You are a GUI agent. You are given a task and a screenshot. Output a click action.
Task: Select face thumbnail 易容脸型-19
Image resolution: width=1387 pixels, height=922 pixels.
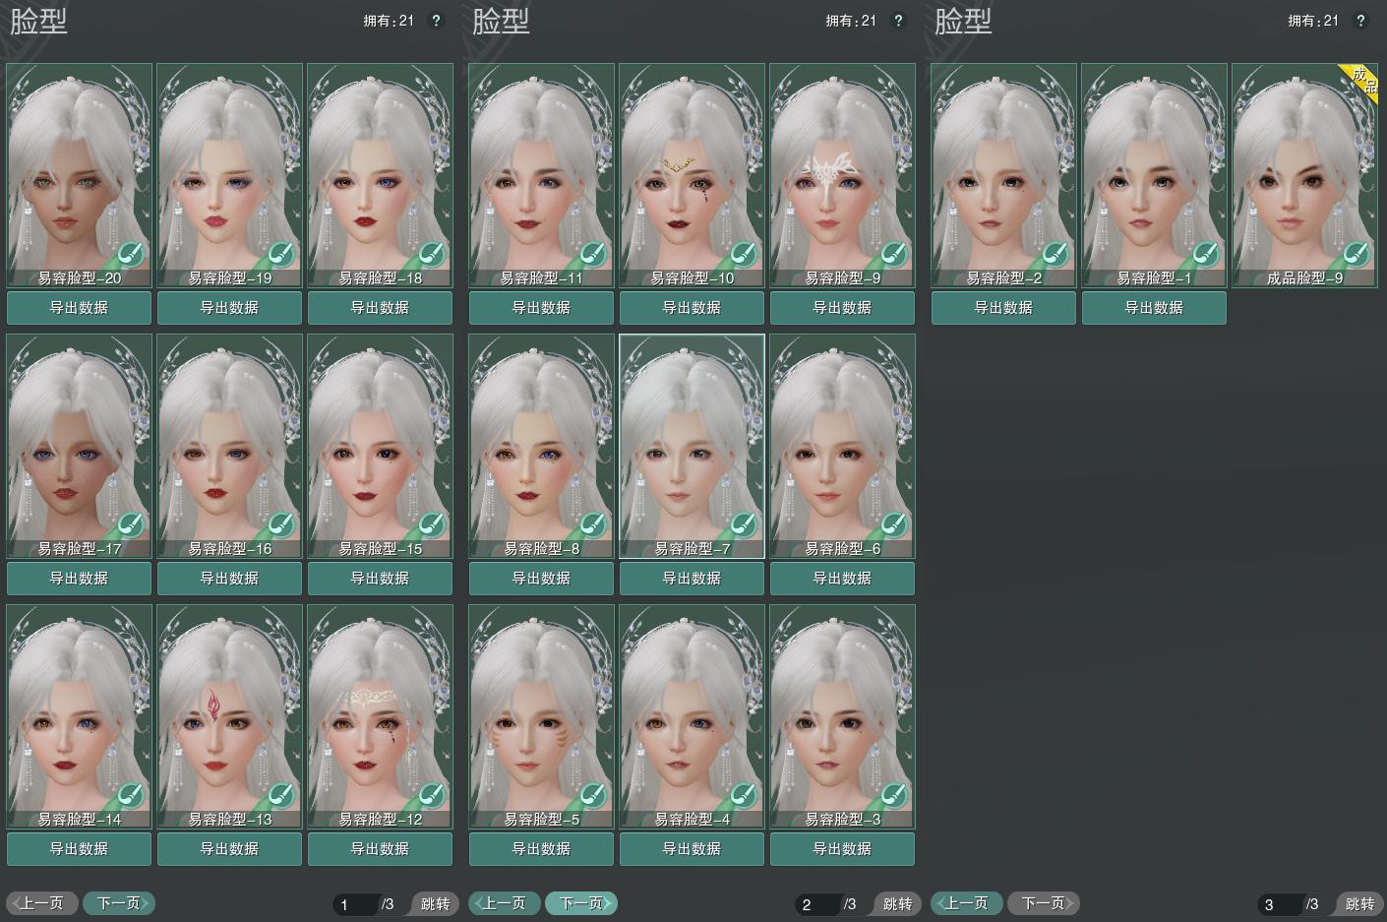point(230,175)
